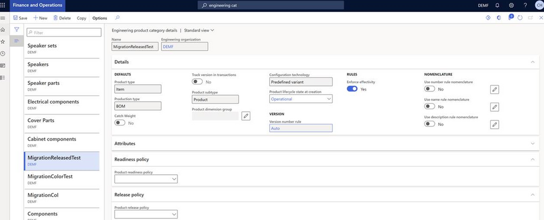Expand the Attributes section
The width and height of the screenshot is (544, 220).
(533, 143)
